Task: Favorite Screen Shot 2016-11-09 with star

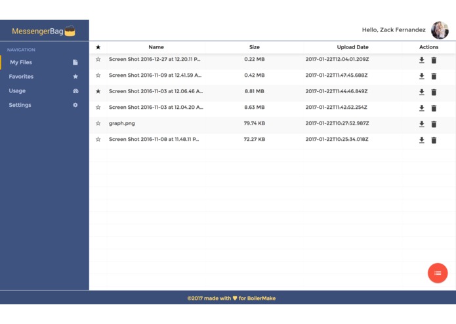Action: coord(98,75)
